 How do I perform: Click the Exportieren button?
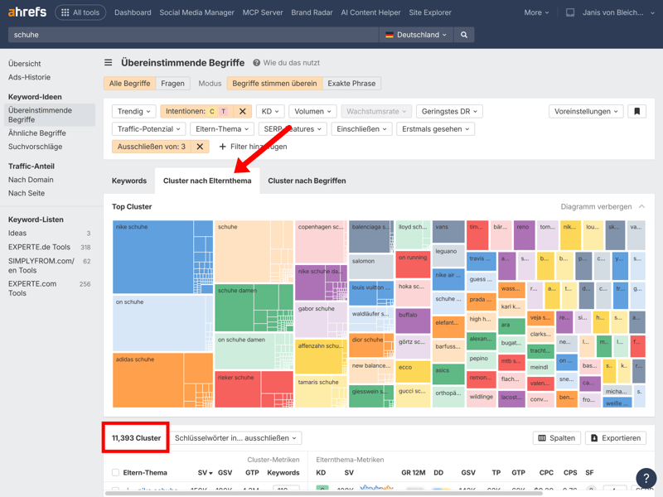[x=616, y=438]
